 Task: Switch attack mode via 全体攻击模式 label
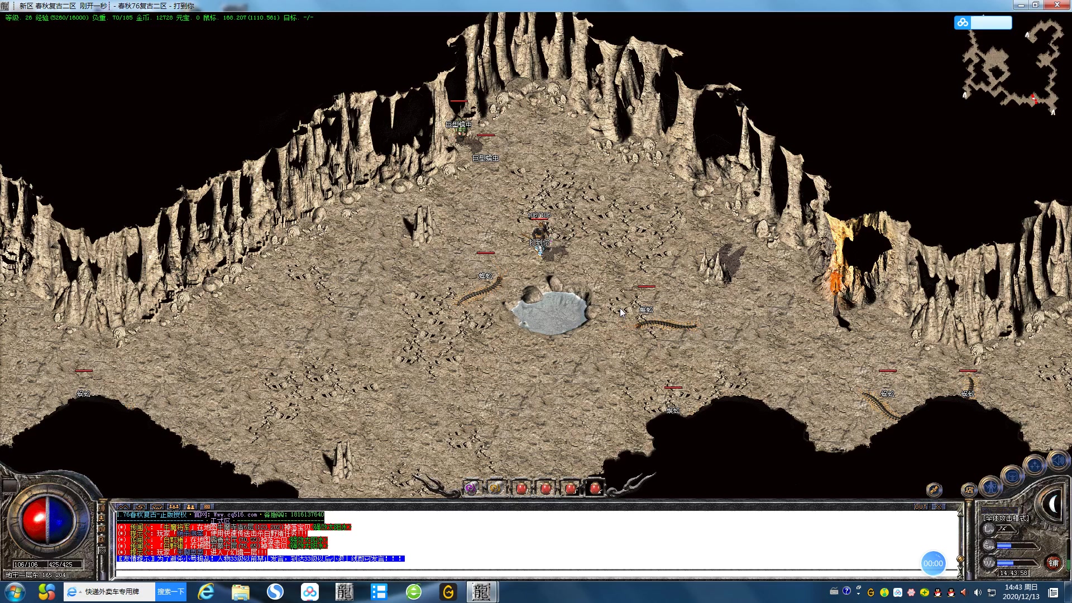coord(1006,518)
